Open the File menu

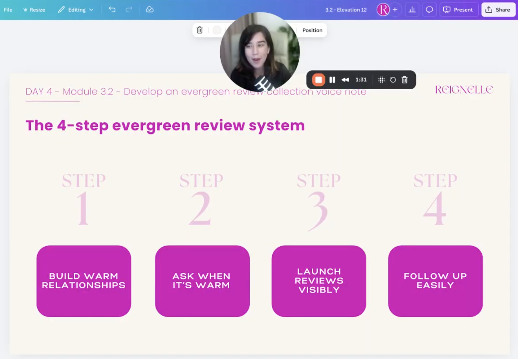pyautogui.click(x=8, y=10)
